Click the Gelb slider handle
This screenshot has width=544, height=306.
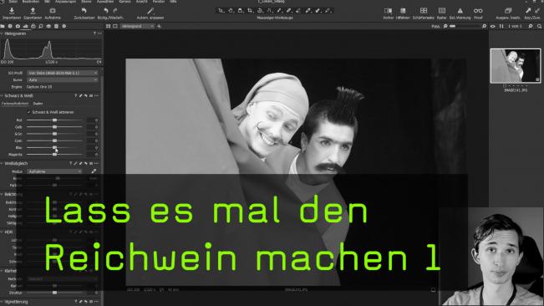pyautogui.click(x=54, y=127)
